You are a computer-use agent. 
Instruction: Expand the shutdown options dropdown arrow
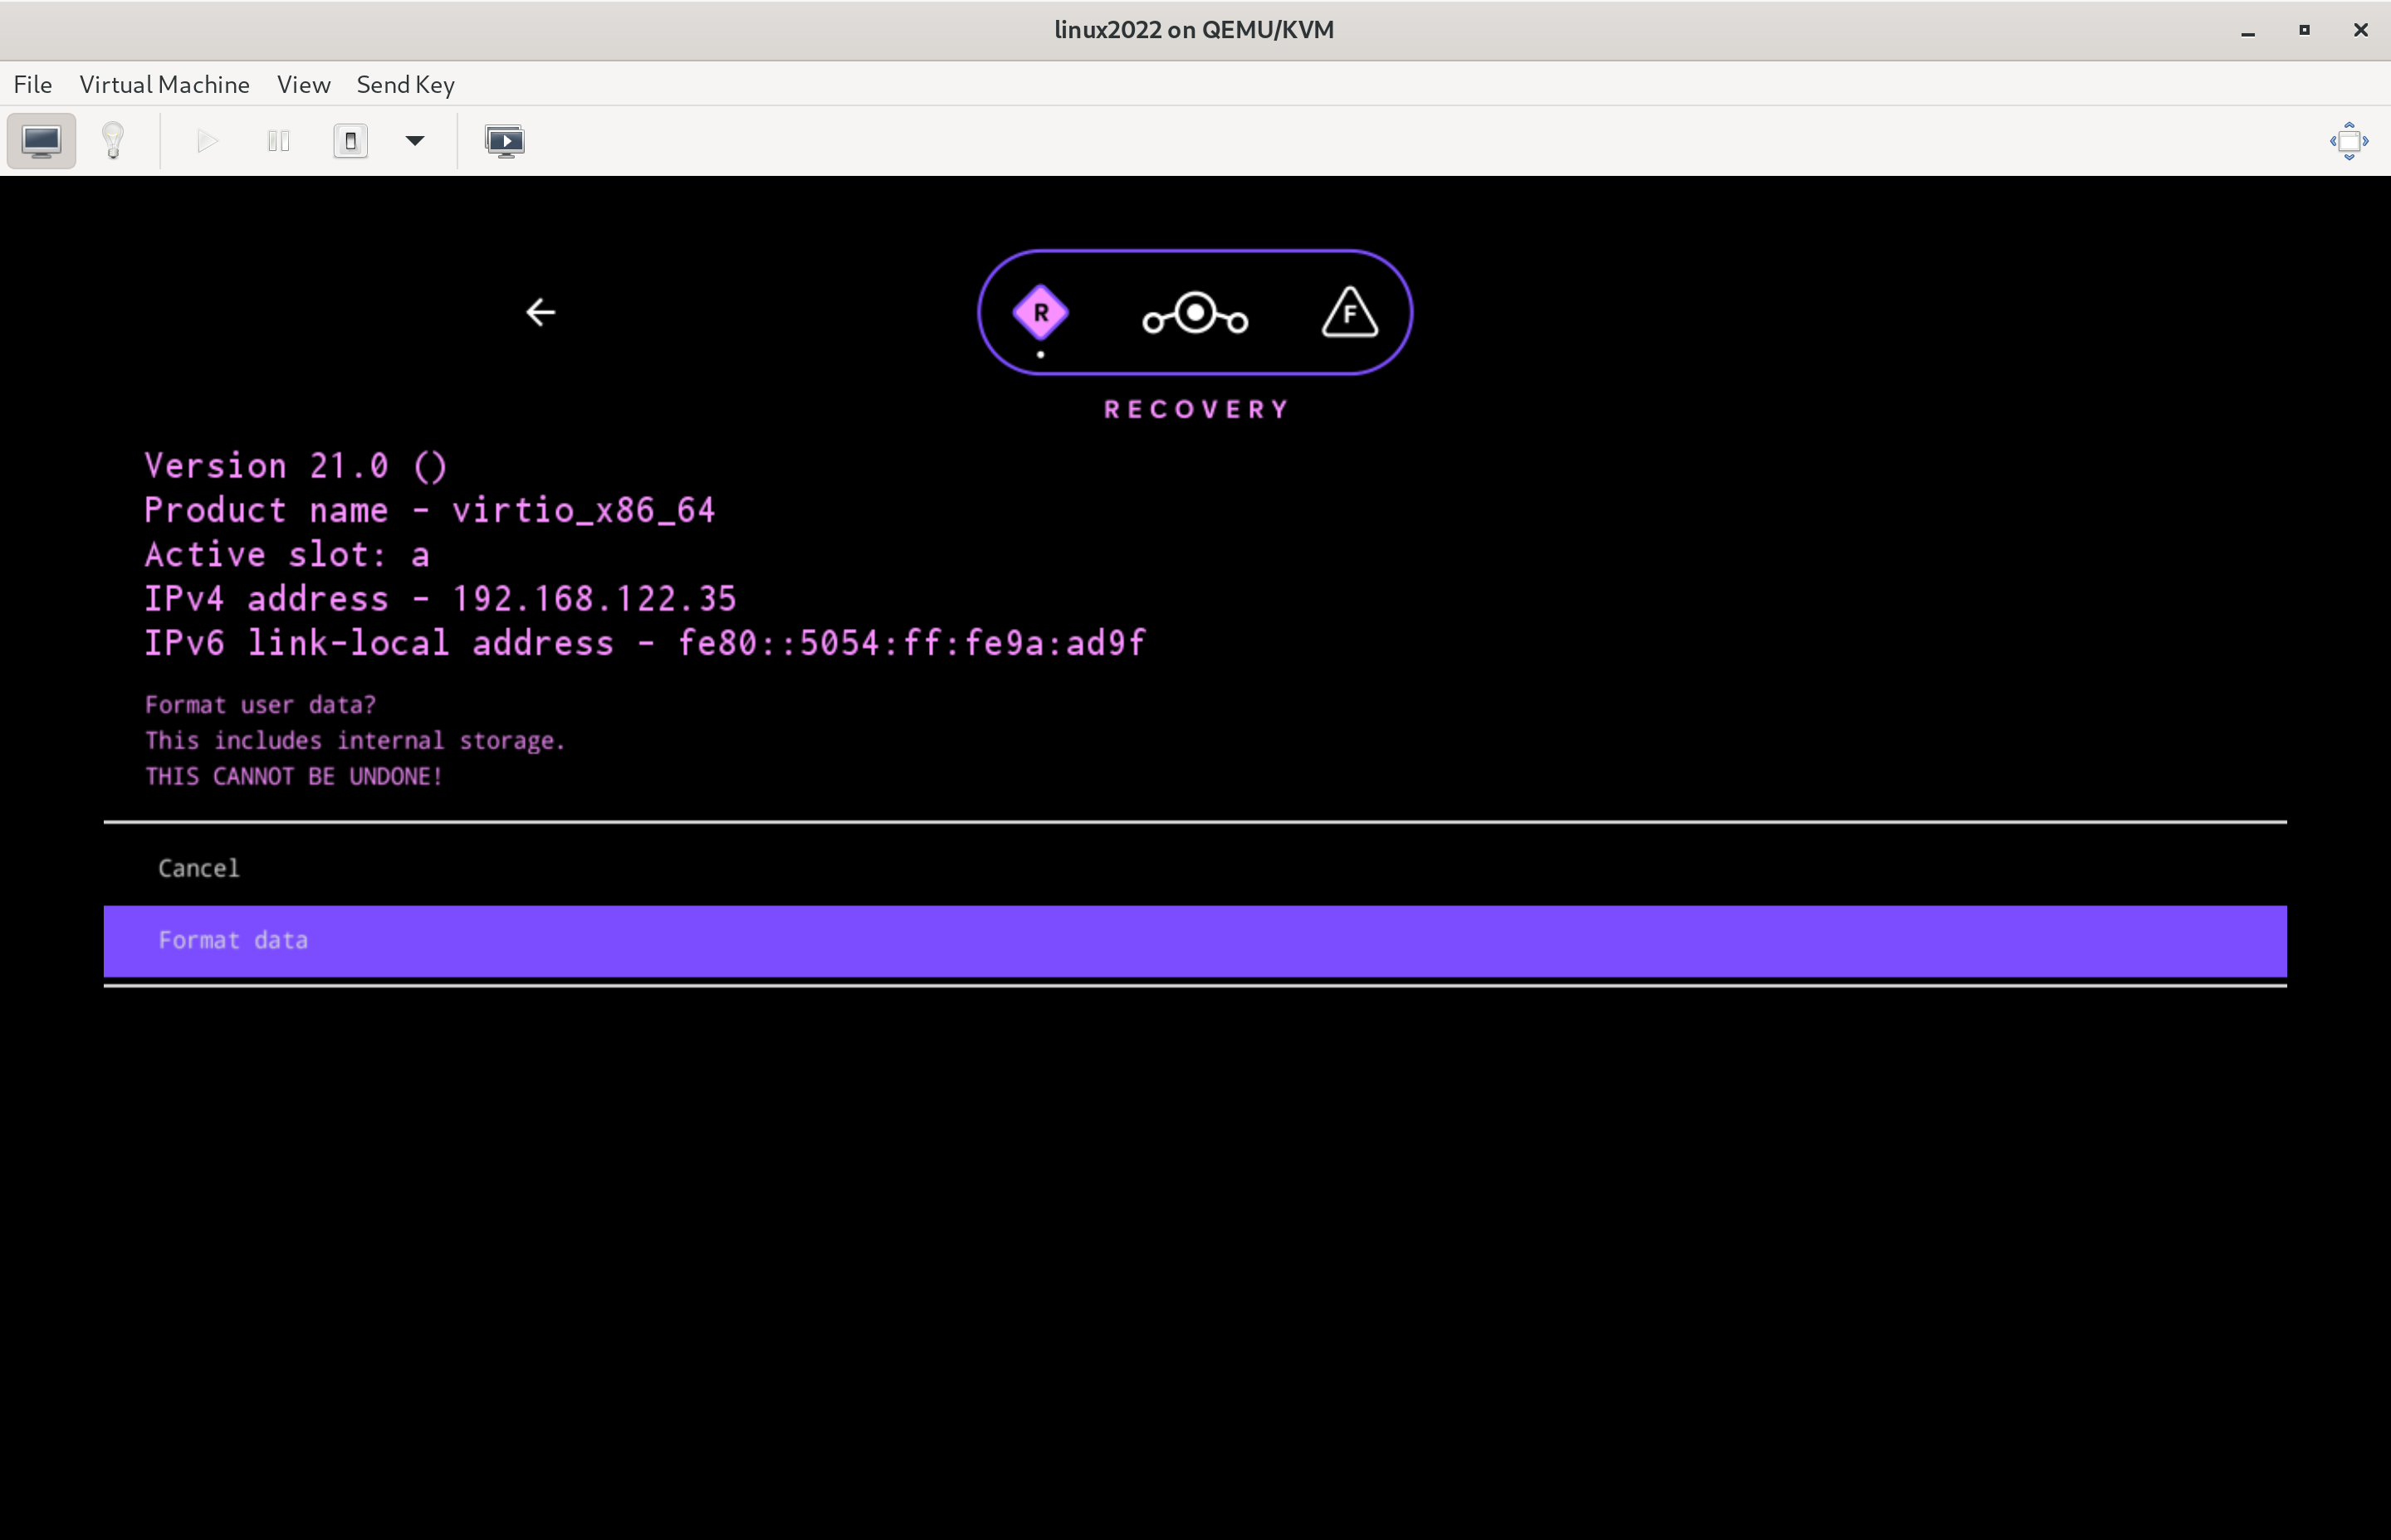(x=415, y=141)
